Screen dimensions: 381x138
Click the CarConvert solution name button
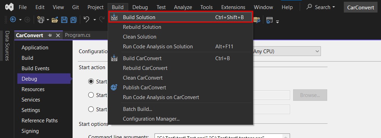pyautogui.click(x=361, y=7)
